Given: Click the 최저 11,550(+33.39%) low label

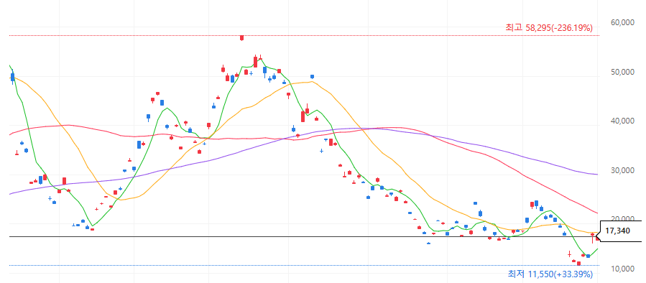Looking at the screenshot, I should point(550,274).
